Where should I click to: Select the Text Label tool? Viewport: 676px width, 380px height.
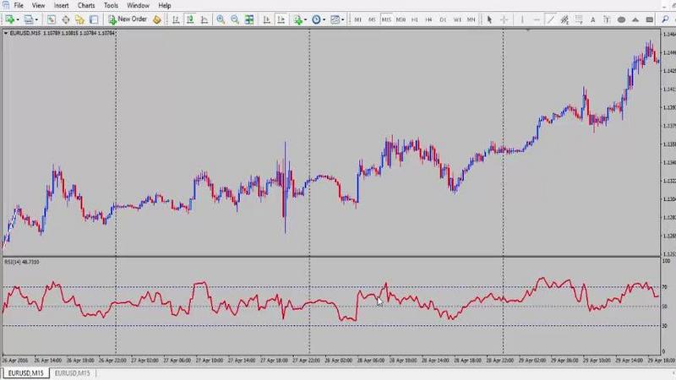click(x=607, y=19)
